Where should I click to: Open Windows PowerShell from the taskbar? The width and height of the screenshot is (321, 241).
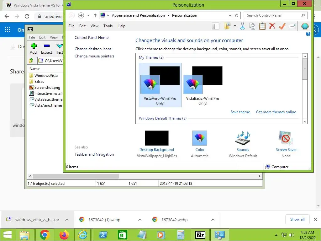(x=103, y=235)
